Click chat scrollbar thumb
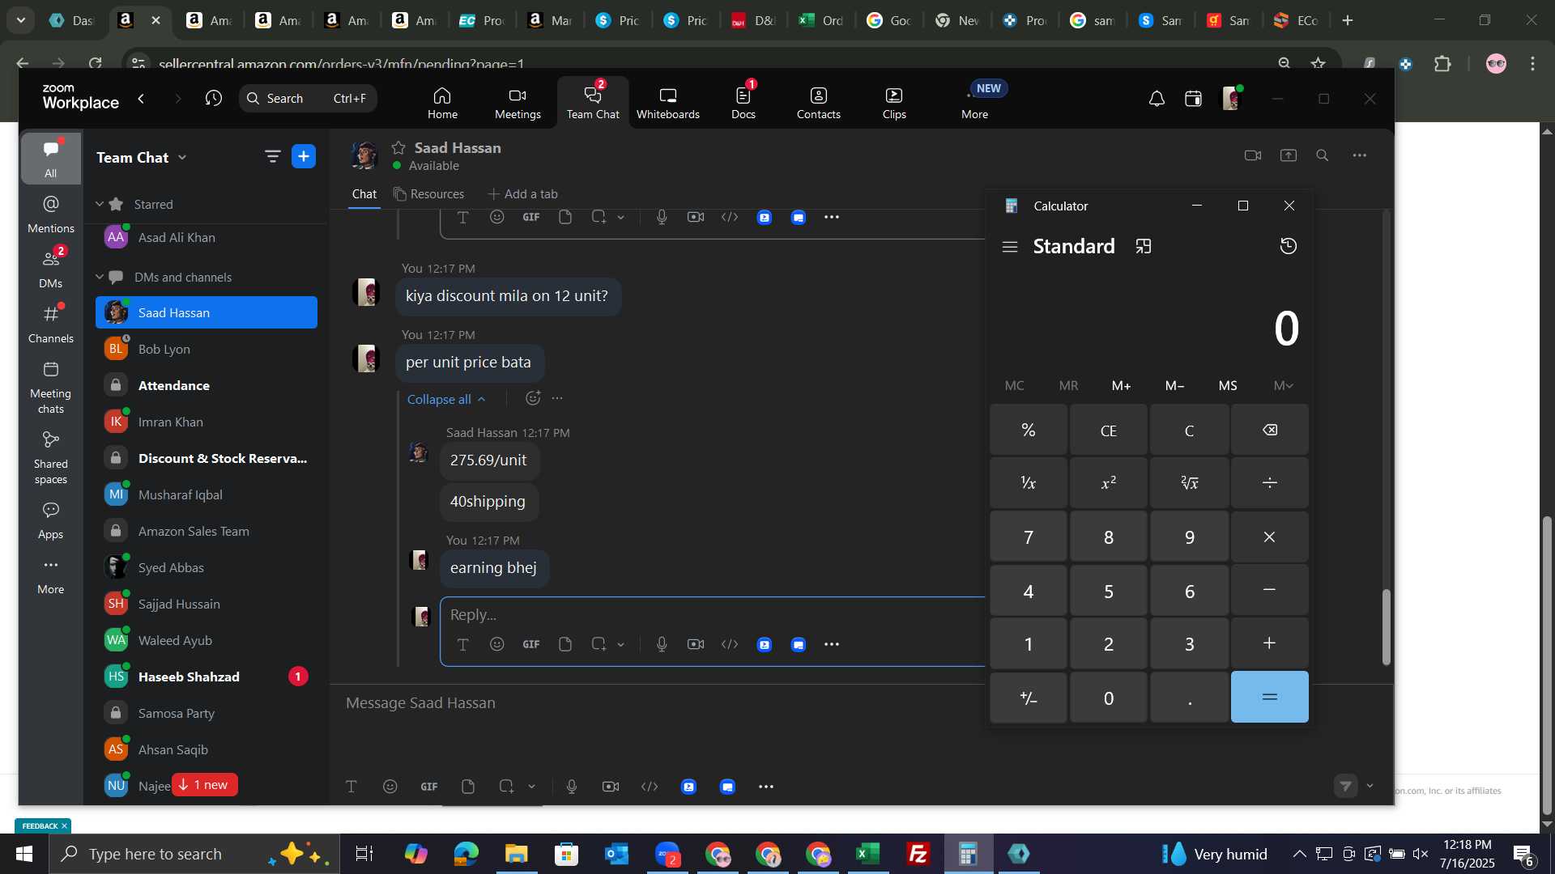 (x=1386, y=627)
